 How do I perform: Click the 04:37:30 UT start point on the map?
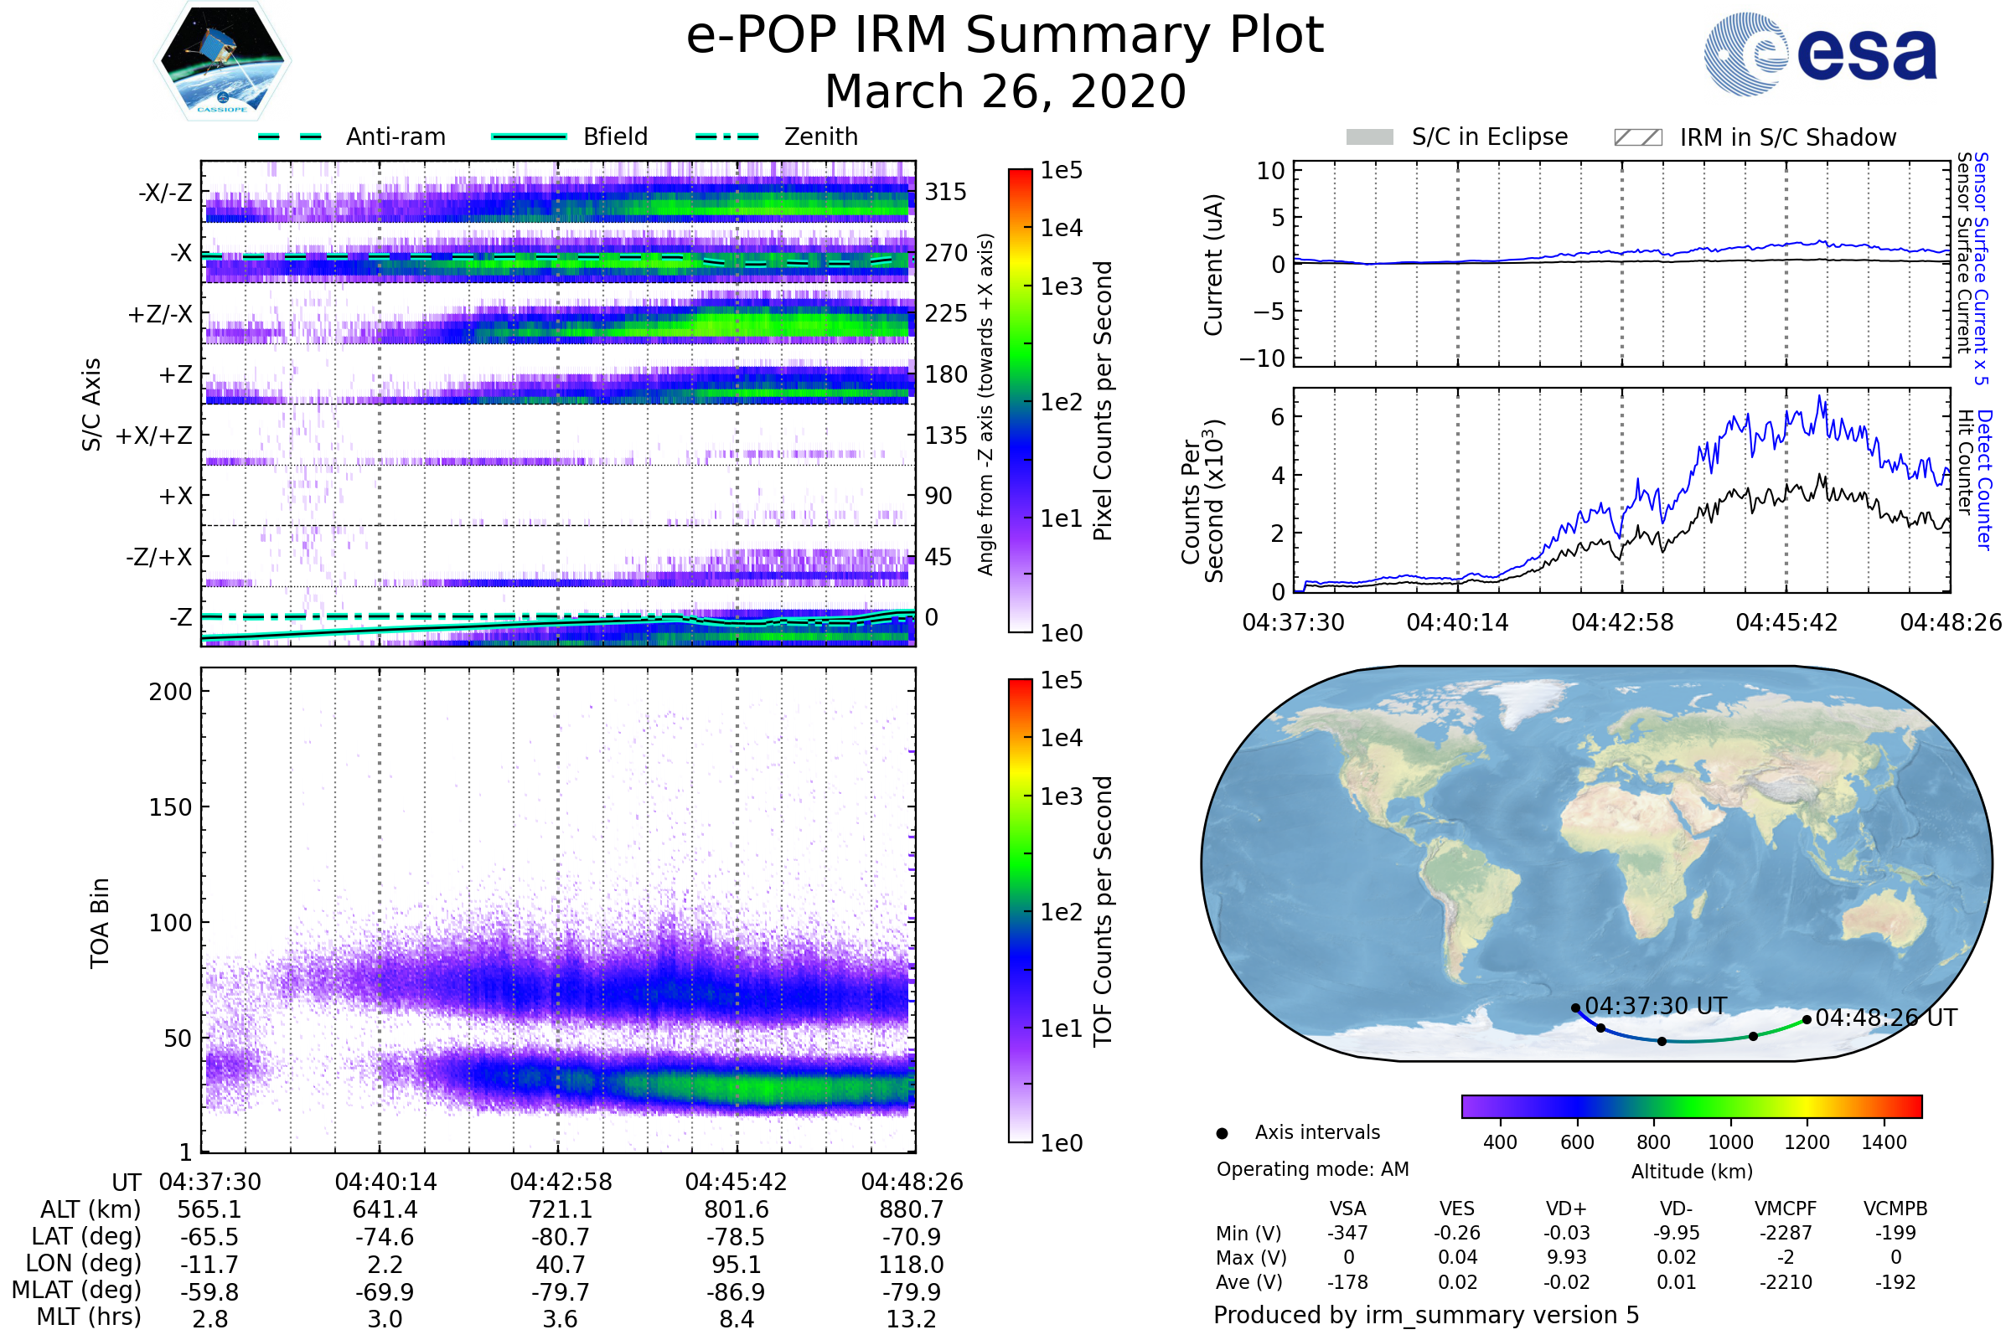pyautogui.click(x=1576, y=1008)
